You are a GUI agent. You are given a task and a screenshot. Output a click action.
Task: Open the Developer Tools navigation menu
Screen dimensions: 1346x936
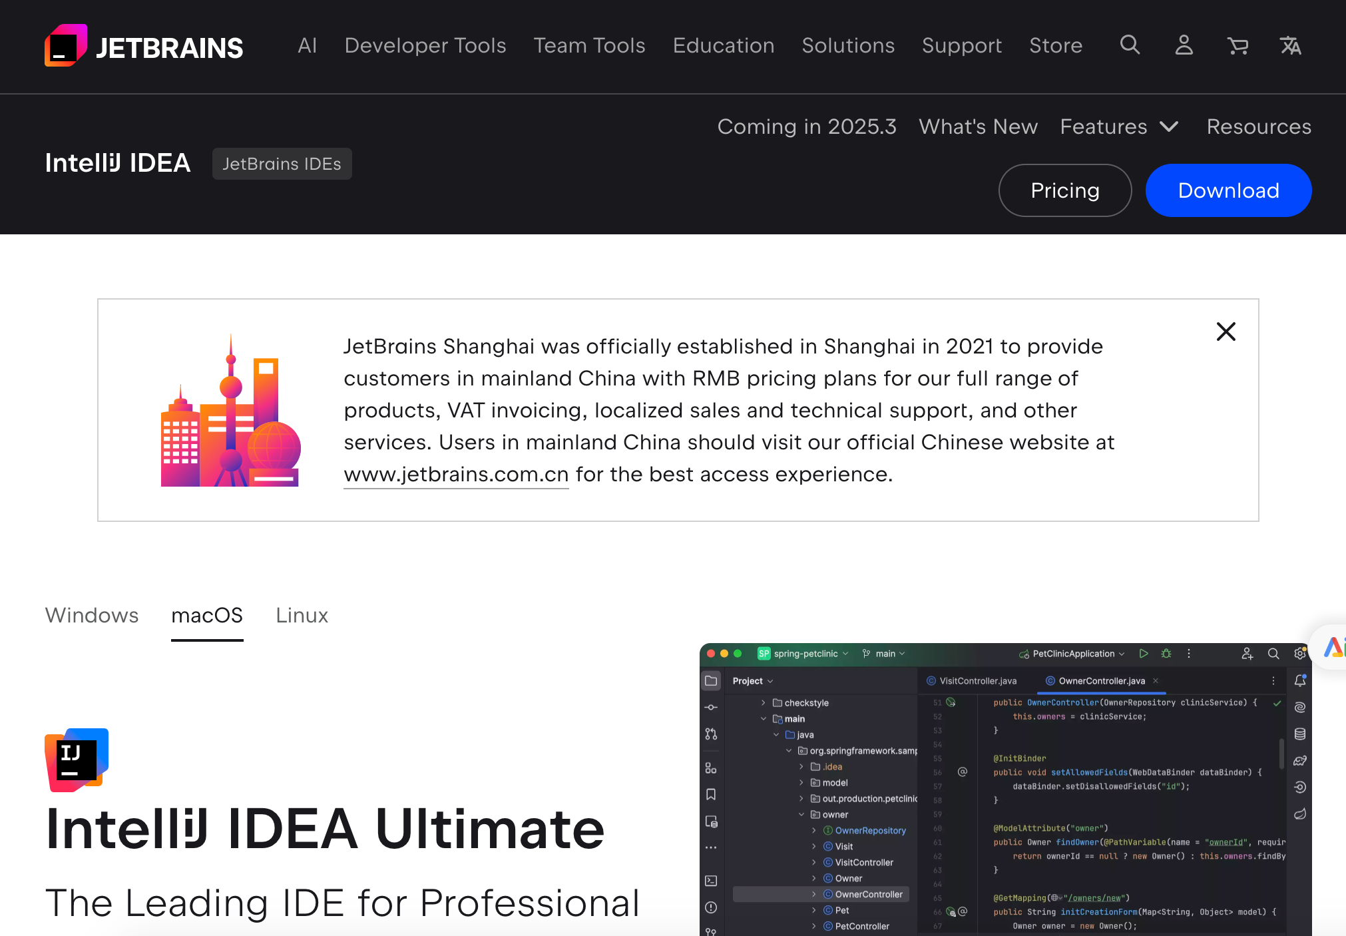point(425,45)
